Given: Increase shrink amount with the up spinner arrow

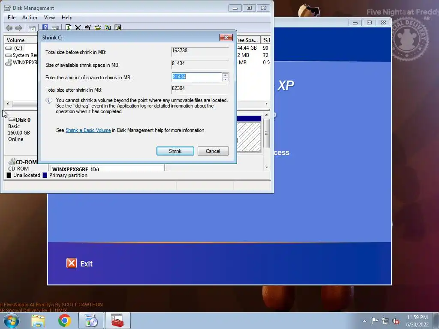Looking at the screenshot, I should point(225,75).
